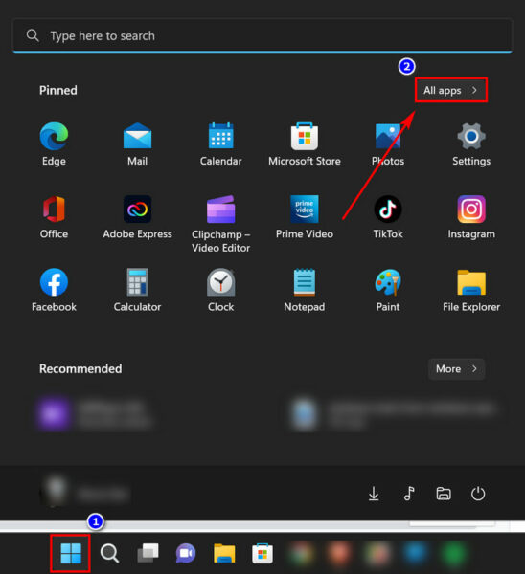This screenshot has height=574, width=525.
Task: Click the Downloads folder icon near power
Action: 374,494
